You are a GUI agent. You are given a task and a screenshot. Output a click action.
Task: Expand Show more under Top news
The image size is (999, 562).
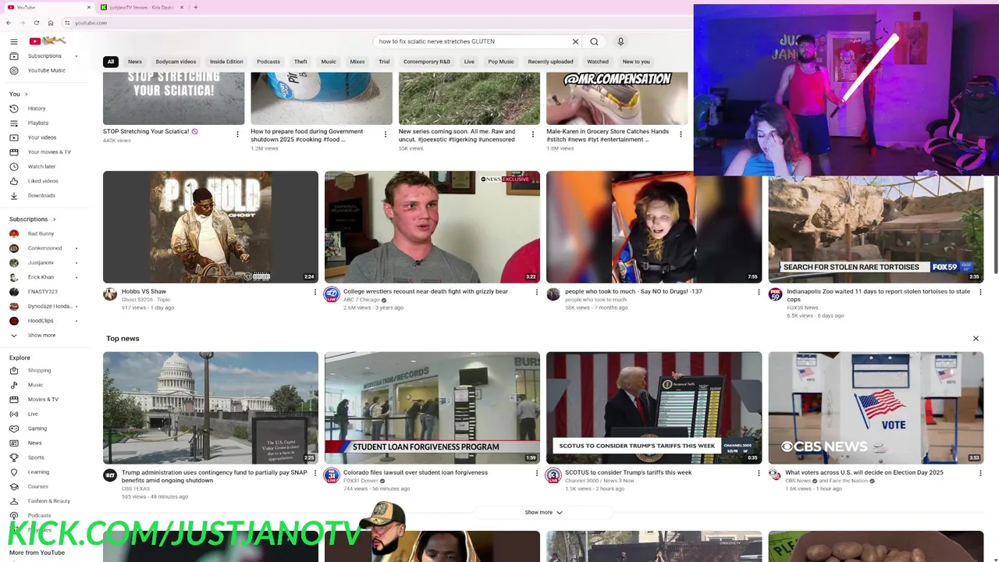coord(543,512)
